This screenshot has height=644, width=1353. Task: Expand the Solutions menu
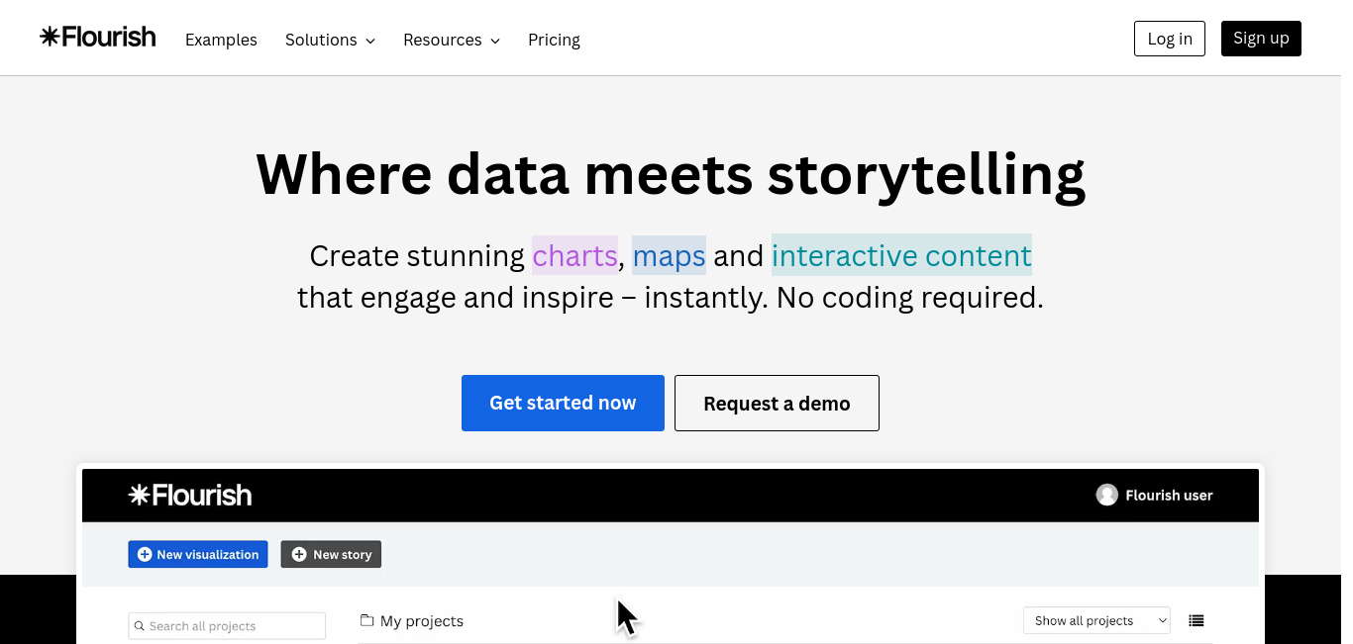click(330, 40)
